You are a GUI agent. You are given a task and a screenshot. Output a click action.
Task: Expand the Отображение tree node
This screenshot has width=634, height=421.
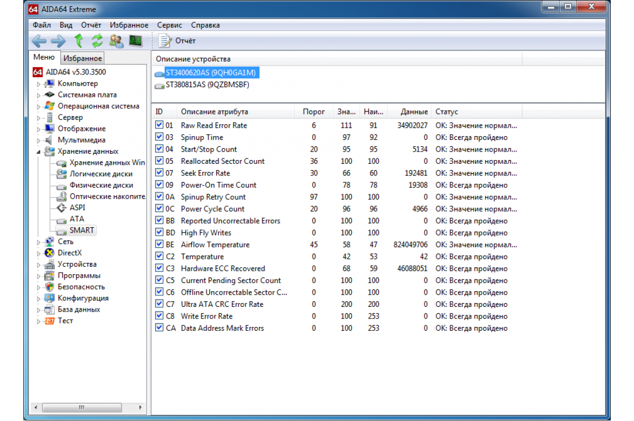[38, 129]
